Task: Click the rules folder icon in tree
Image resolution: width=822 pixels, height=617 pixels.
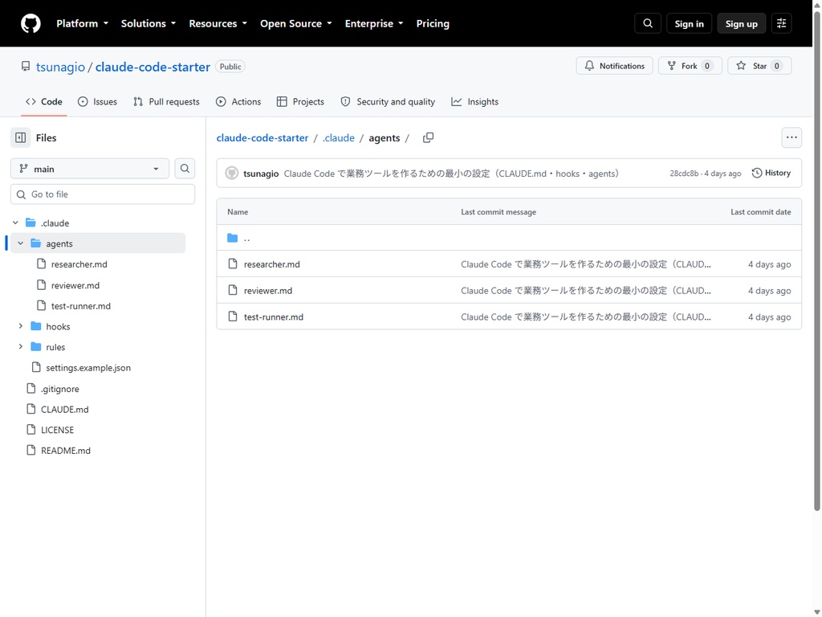Action: [x=35, y=347]
